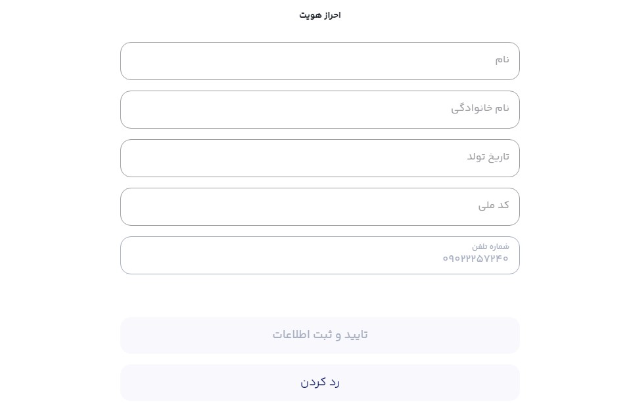Reject the identity verification form

320,382
